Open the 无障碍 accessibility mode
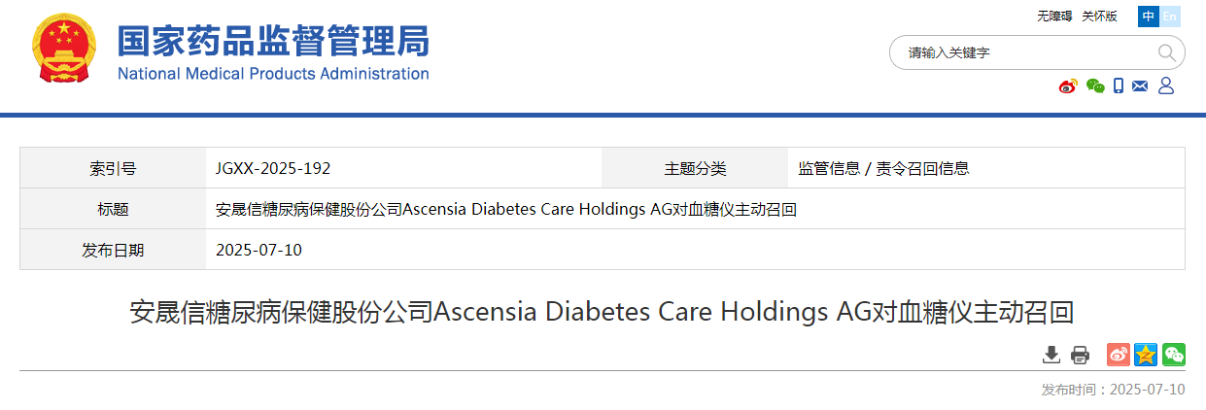The height and width of the screenshot is (410, 1206). coord(1054,17)
